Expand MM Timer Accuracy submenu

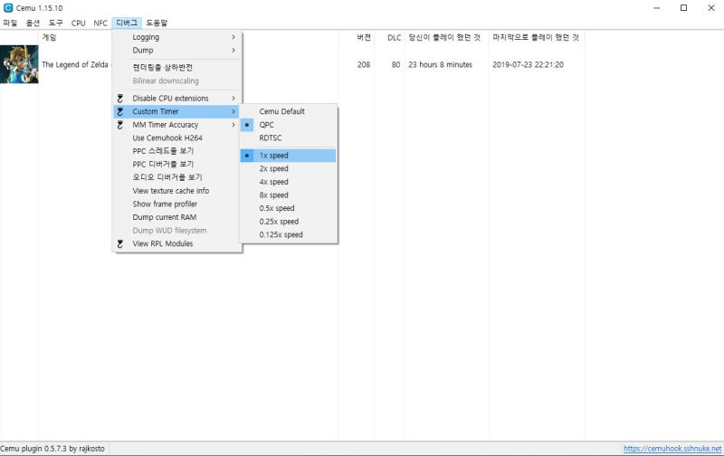[x=176, y=125]
